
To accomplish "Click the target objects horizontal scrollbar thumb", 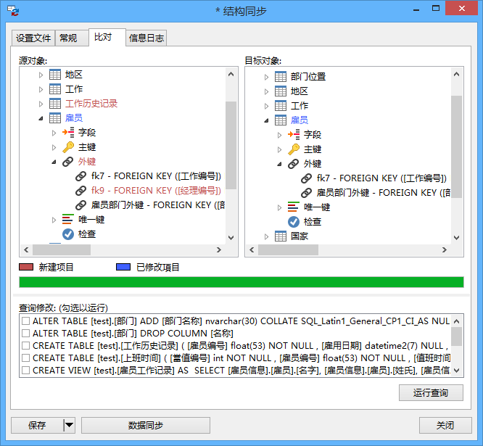I will [288, 249].
